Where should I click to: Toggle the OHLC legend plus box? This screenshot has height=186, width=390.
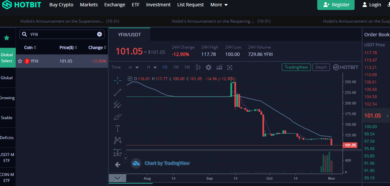click(x=130, y=79)
